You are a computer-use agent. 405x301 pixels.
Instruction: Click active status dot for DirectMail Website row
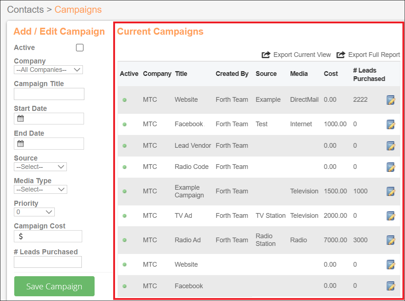[x=125, y=100]
